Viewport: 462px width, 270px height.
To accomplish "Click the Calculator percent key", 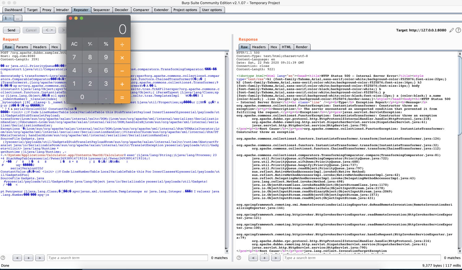I will (106, 44).
